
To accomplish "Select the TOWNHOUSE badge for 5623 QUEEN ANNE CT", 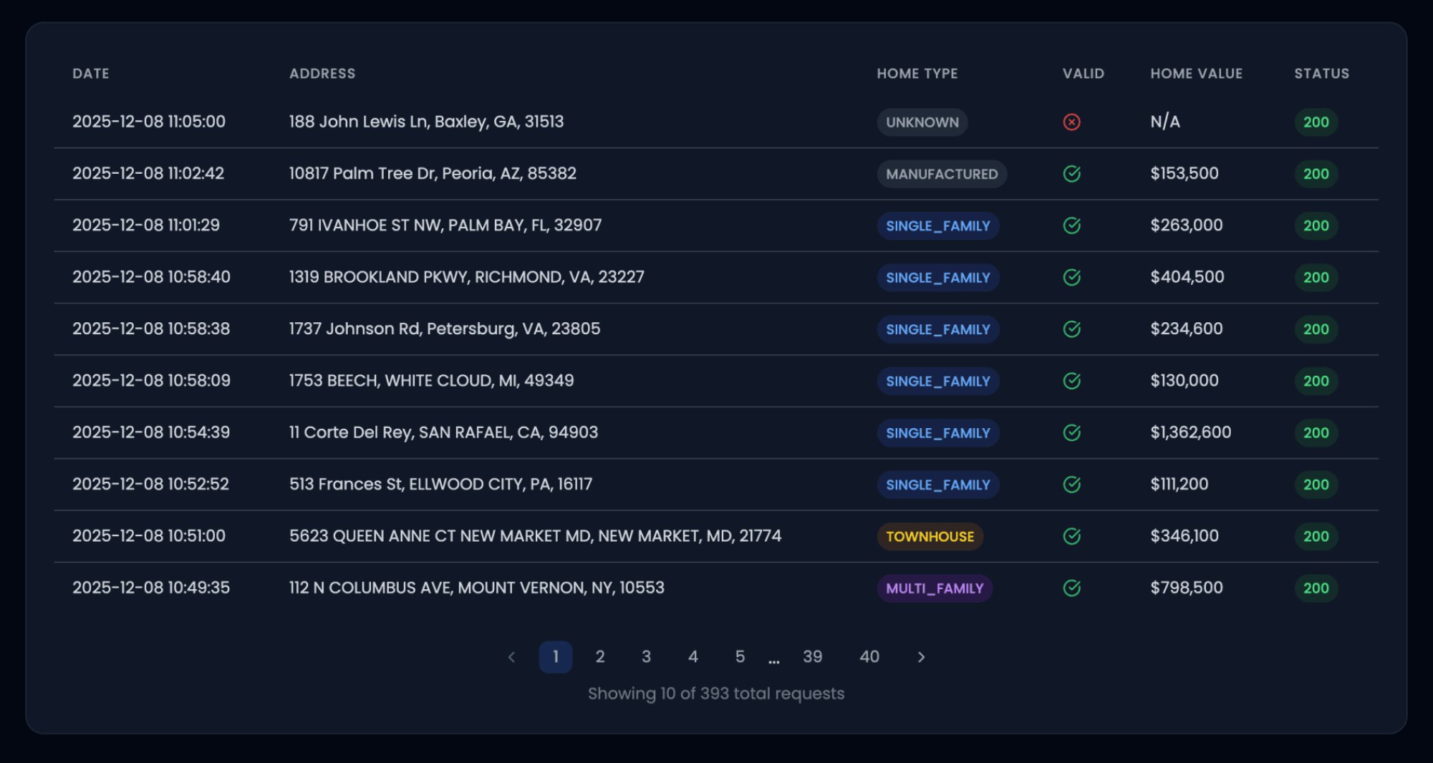I will tap(930, 536).
